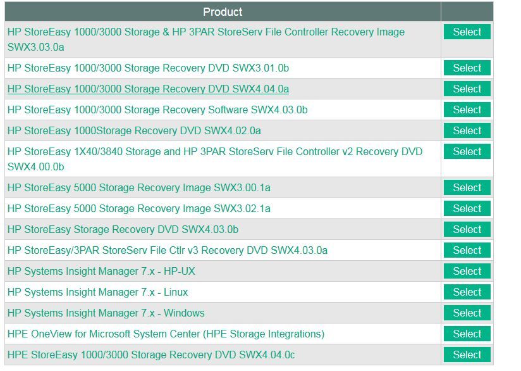Image resolution: width=521 pixels, height=371 pixels.
Task: Click Select for Insight Manager HP-UX row
Action: (x=467, y=271)
